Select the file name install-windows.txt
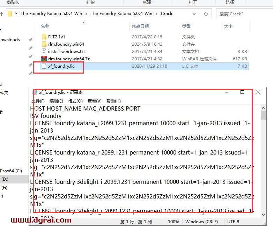273x233 pixels. (67, 52)
